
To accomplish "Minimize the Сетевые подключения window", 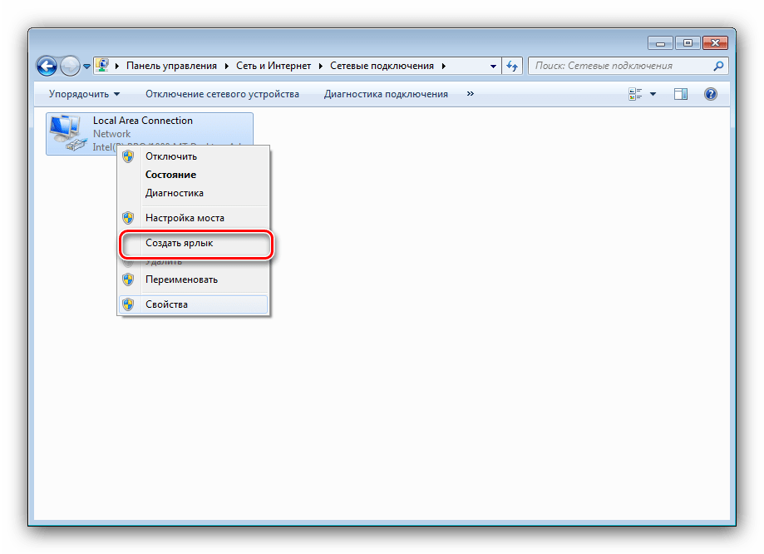I will click(x=660, y=43).
